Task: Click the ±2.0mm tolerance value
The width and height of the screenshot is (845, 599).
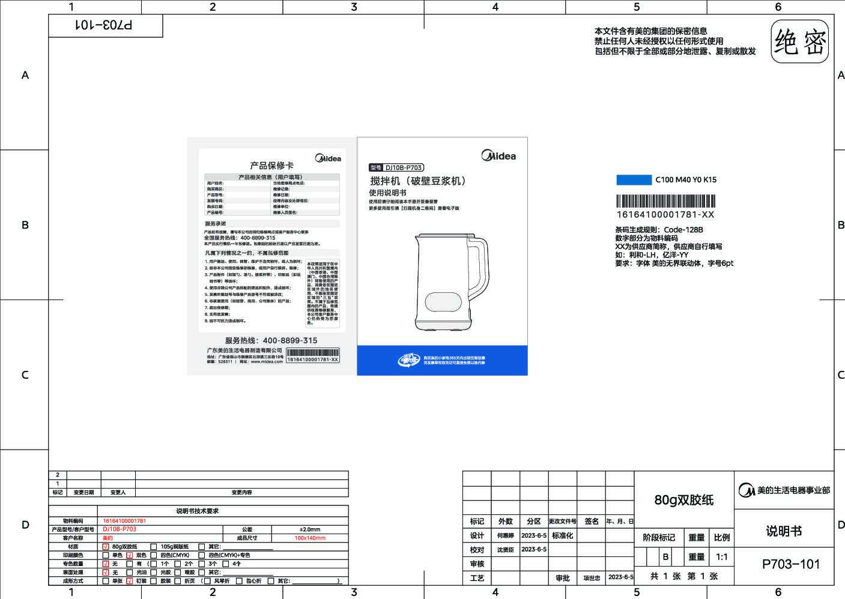Action: tap(310, 529)
